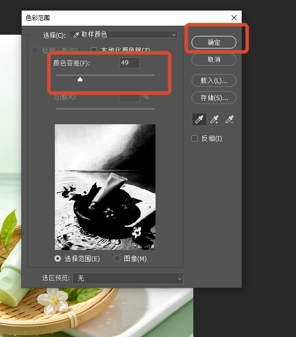Pick the Subtract from Sample eyedropper
The height and width of the screenshot is (337, 296).
(x=230, y=119)
